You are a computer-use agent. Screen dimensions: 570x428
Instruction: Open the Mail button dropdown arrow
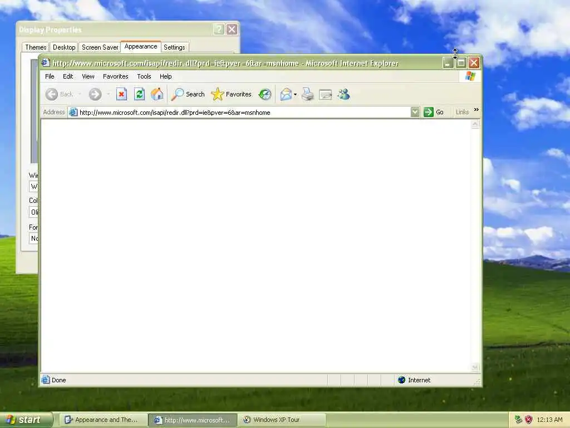click(x=295, y=95)
